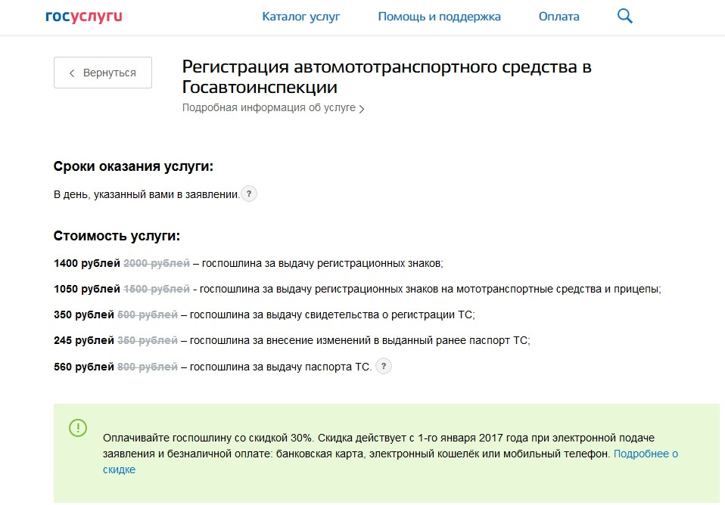Click the Вернуться button
Screen dimensions: 725x505
[103, 73]
